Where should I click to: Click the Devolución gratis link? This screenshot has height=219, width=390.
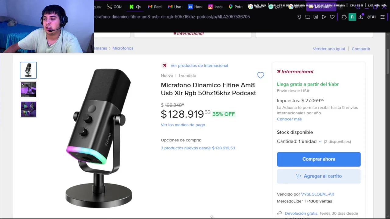point(301,213)
